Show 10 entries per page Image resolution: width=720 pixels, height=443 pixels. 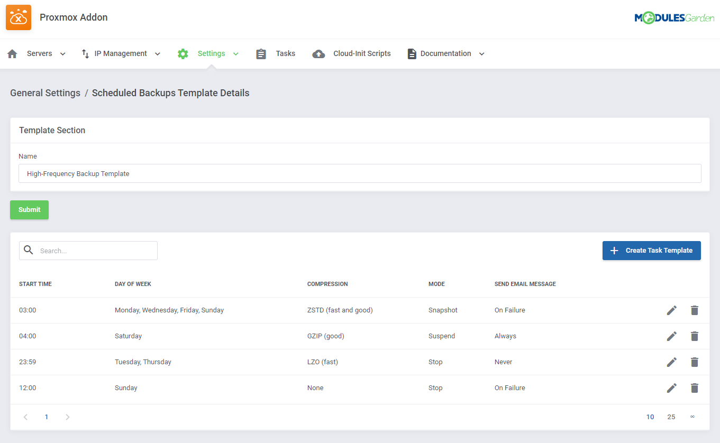pos(650,417)
